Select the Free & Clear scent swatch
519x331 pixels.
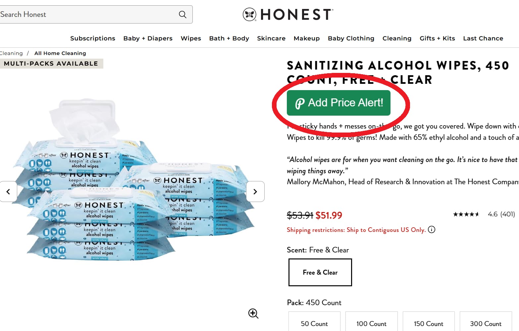coord(320,272)
